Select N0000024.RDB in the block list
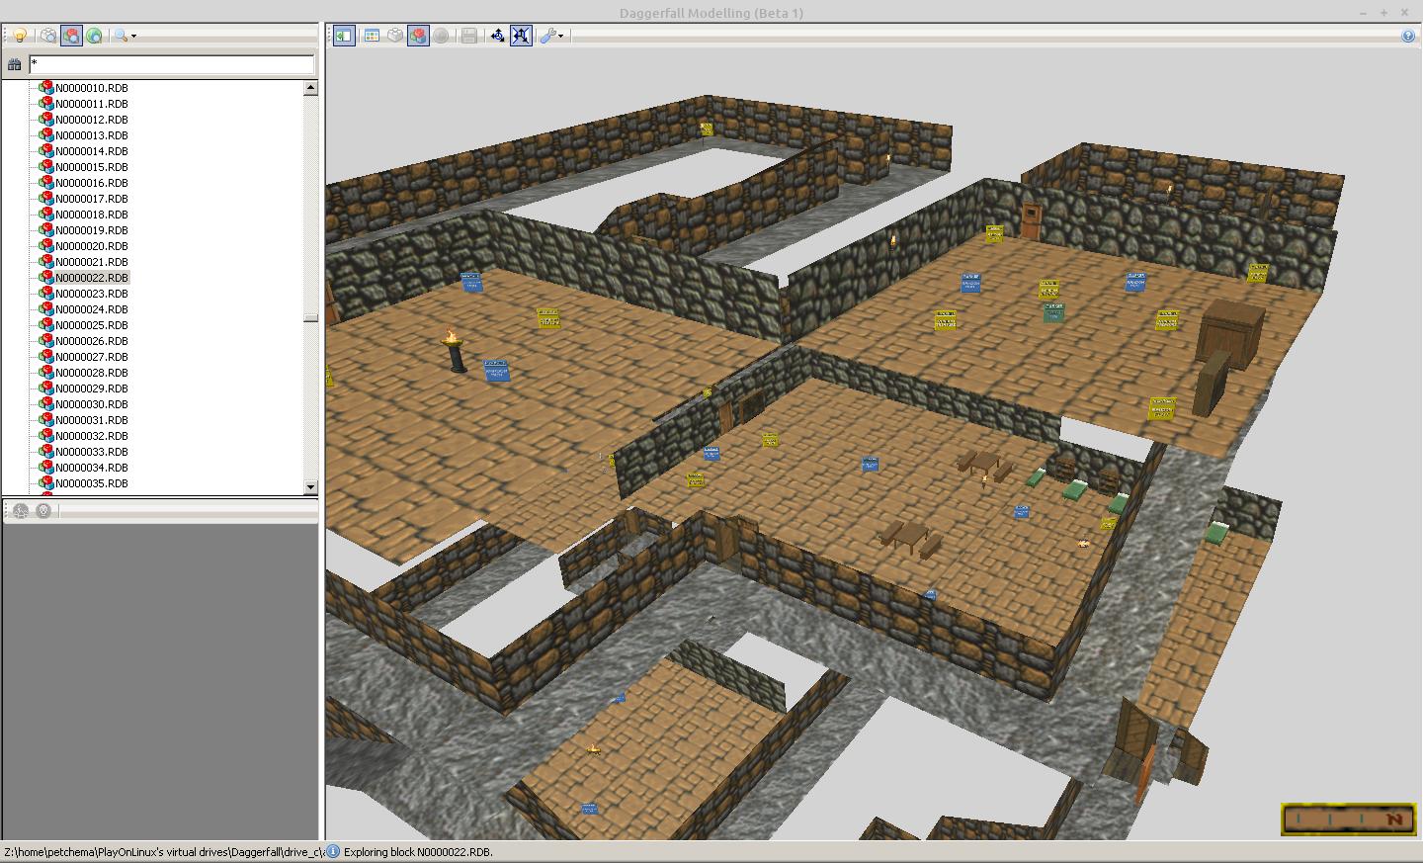This screenshot has width=1423, height=863. coord(91,309)
